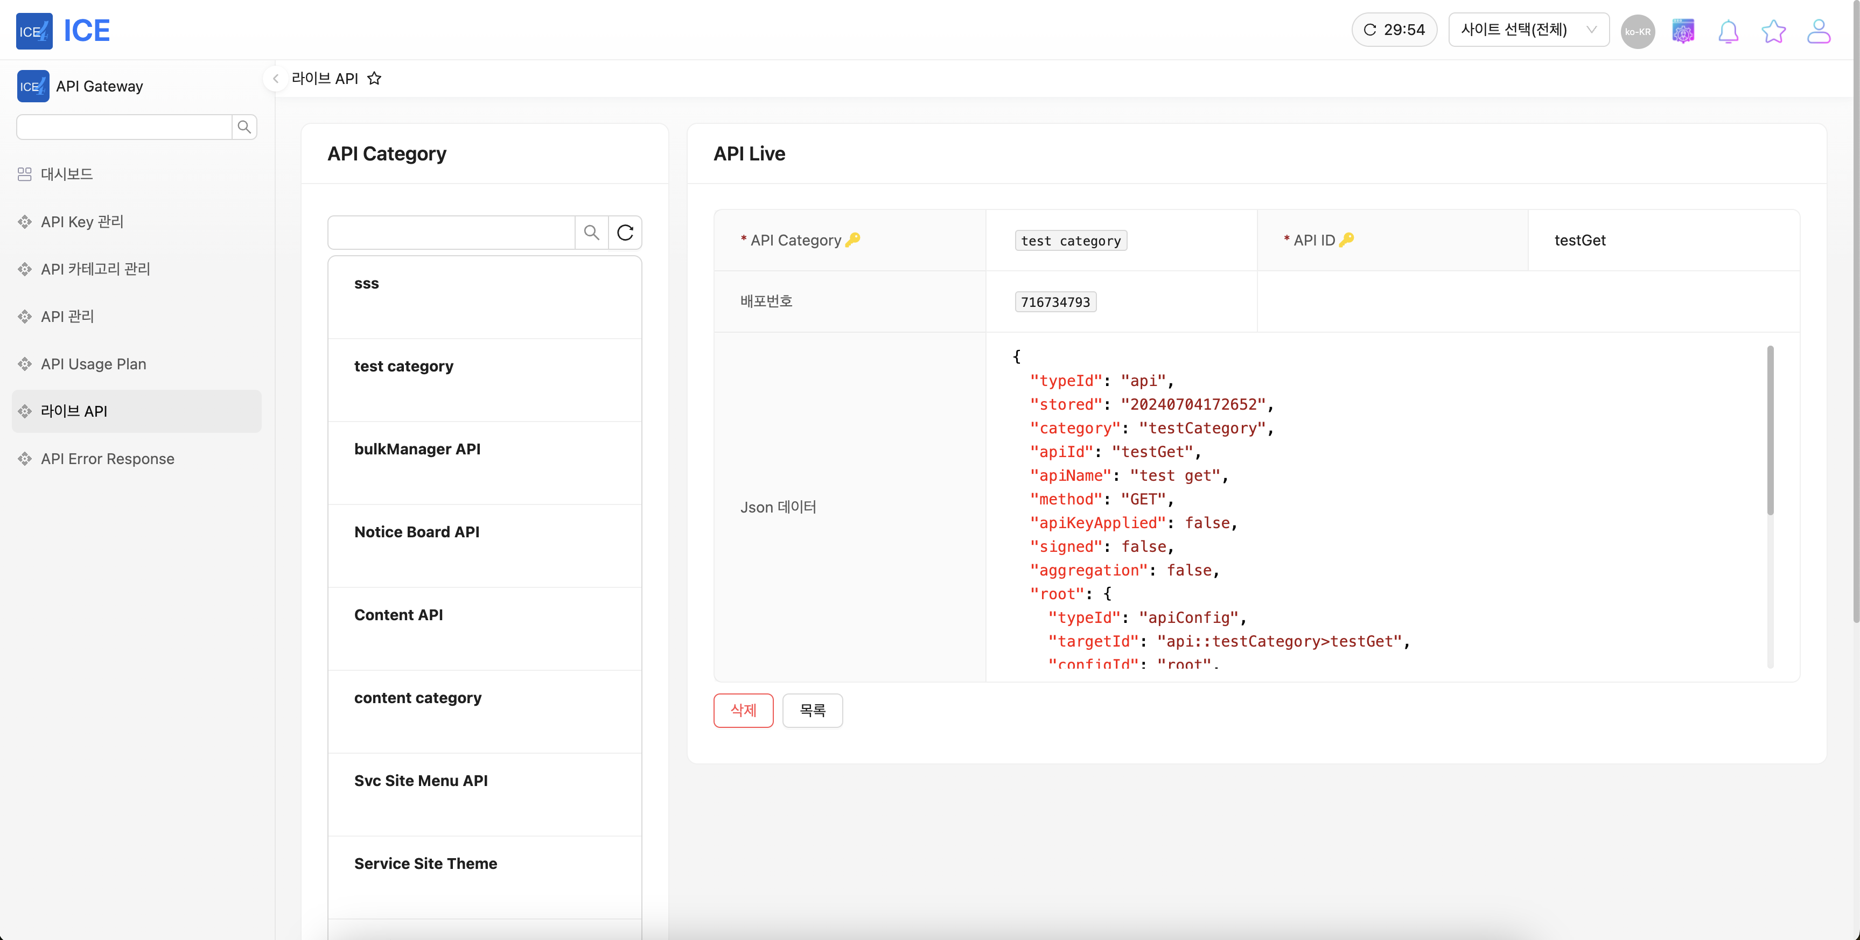
Task: Click the API Category search input
Action: [451, 233]
